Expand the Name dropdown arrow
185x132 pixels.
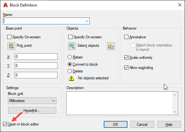tap(87, 21)
